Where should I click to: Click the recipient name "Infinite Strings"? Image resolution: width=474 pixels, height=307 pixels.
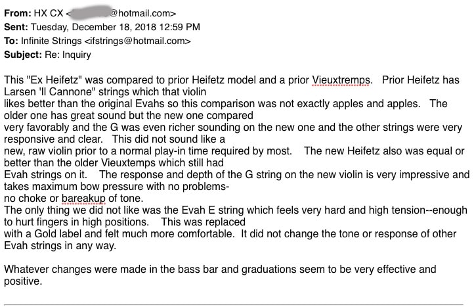point(52,41)
